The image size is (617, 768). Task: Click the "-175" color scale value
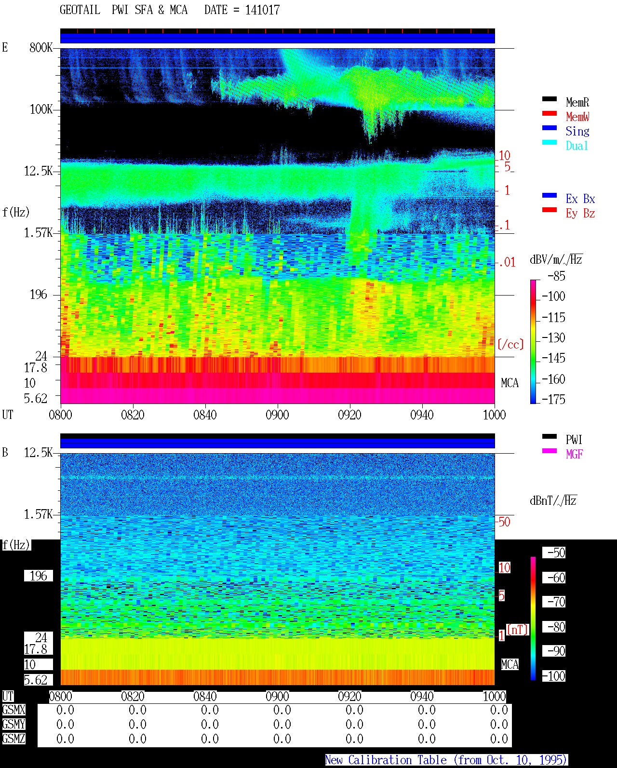553,399
